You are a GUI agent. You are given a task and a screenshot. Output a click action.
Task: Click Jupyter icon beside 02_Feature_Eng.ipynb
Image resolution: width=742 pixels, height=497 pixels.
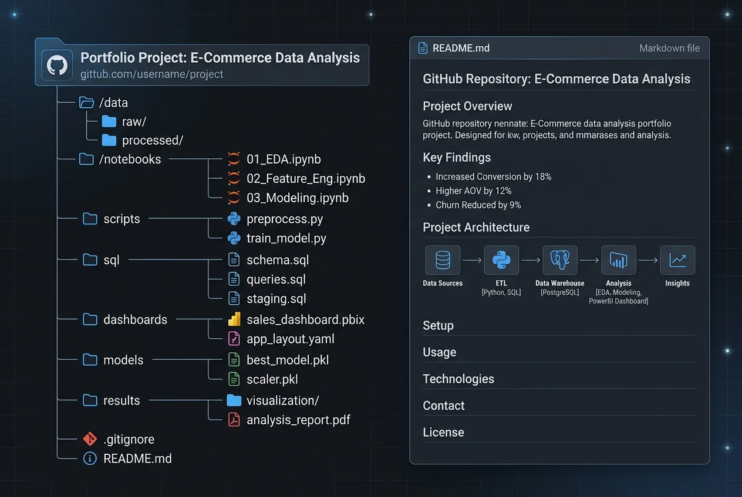click(x=234, y=178)
